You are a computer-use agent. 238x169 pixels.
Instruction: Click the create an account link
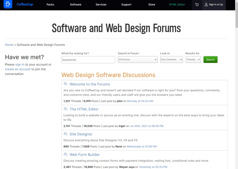point(18,69)
